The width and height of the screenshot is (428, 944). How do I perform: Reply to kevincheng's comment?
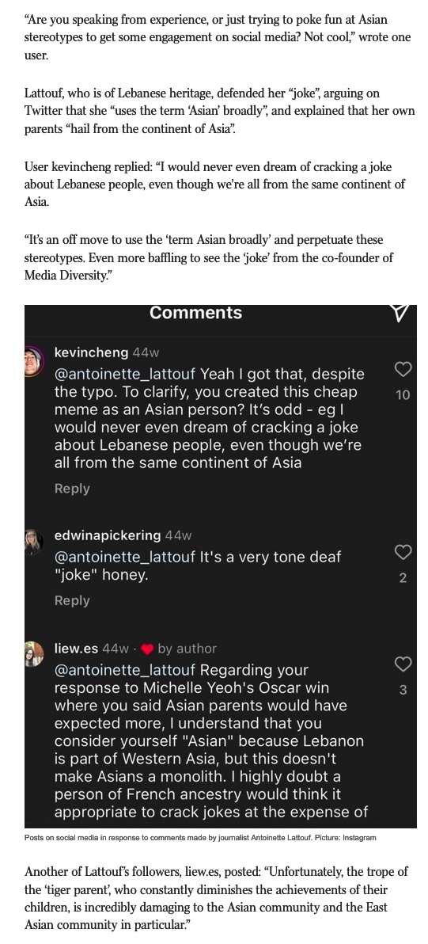pyautogui.click(x=71, y=489)
